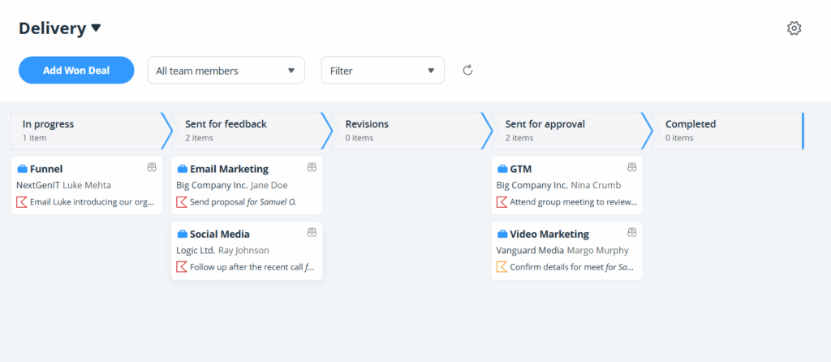Open the Email Marketing deal title
Screen dimensions: 831x362
pyautogui.click(x=230, y=169)
